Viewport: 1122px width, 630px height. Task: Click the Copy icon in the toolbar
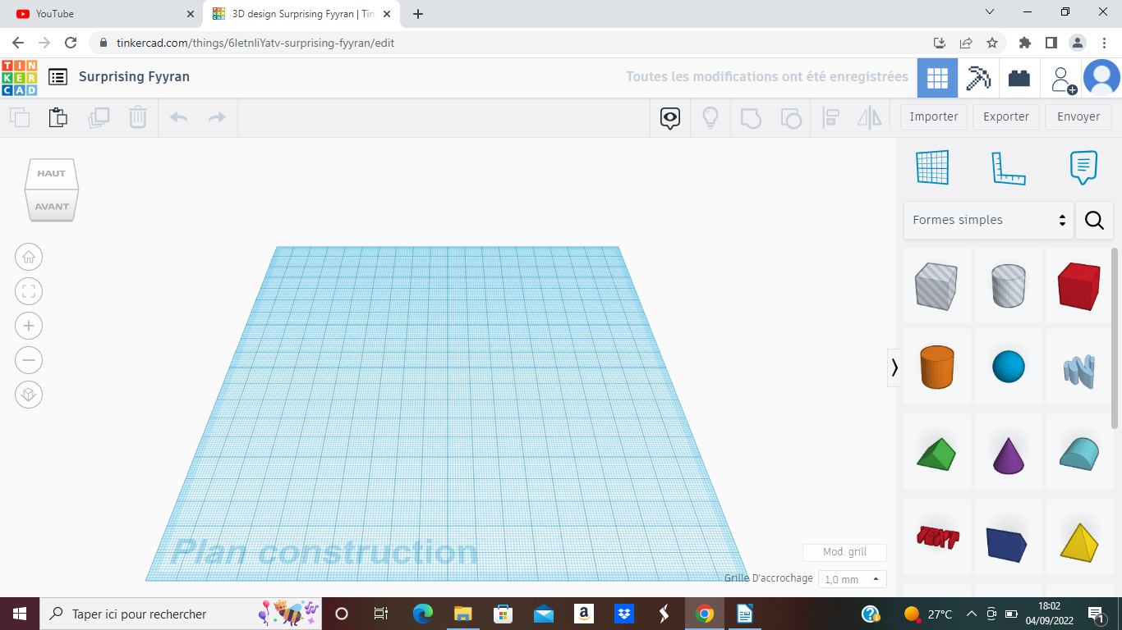tap(19, 117)
